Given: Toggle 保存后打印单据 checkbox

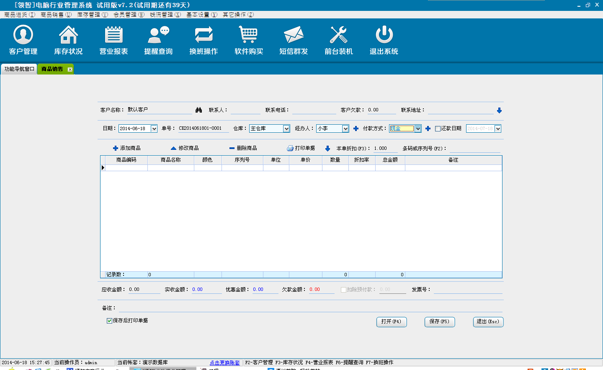Looking at the screenshot, I should pyautogui.click(x=109, y=321).
